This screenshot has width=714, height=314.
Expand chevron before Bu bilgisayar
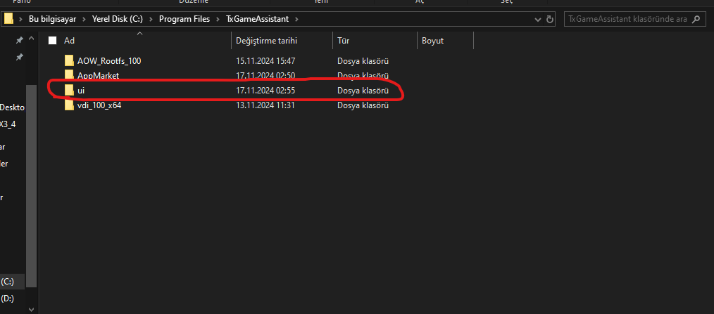(21, 19)
